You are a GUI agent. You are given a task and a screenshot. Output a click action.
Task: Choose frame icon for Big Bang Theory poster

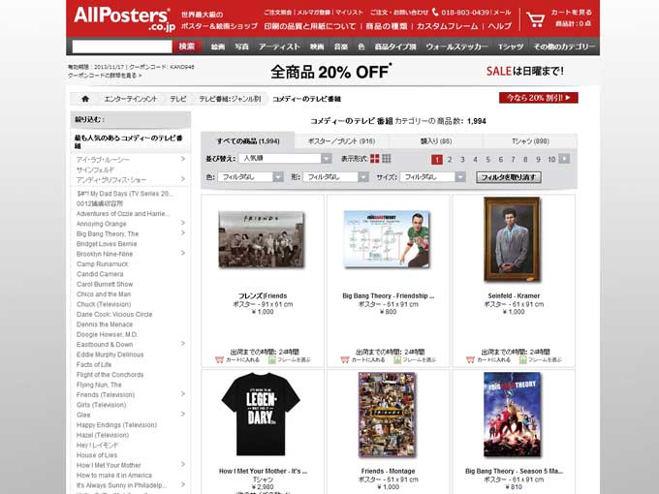click(x=397, y=359)
